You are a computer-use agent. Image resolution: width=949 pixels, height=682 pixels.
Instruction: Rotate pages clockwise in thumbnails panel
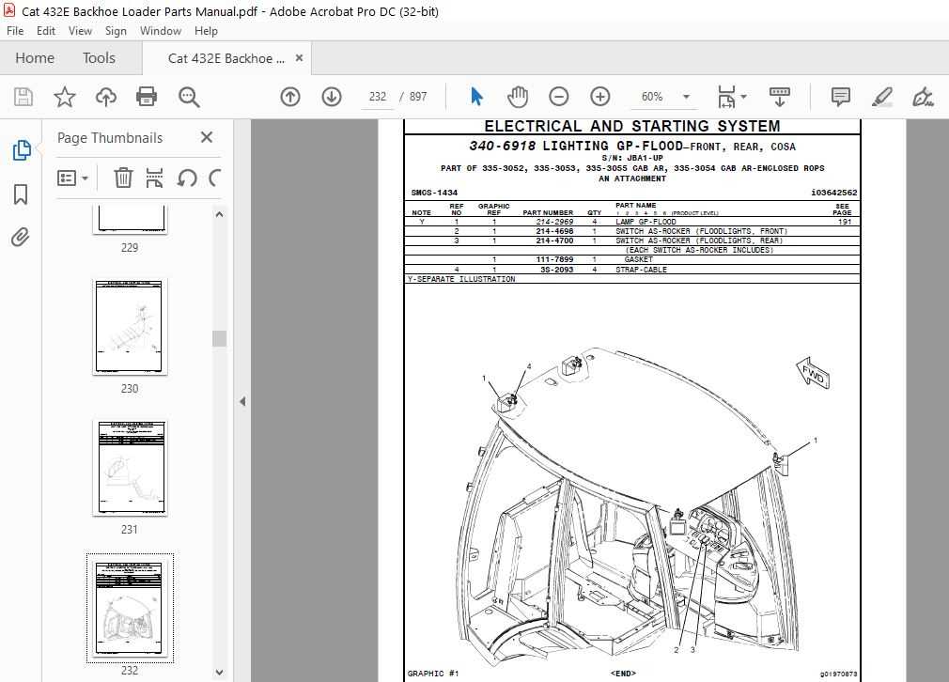215,178
